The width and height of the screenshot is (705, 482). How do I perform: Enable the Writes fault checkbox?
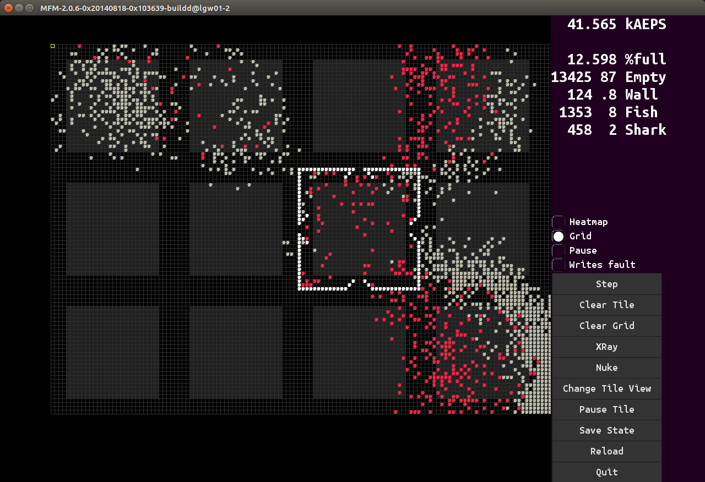point(558,265)
